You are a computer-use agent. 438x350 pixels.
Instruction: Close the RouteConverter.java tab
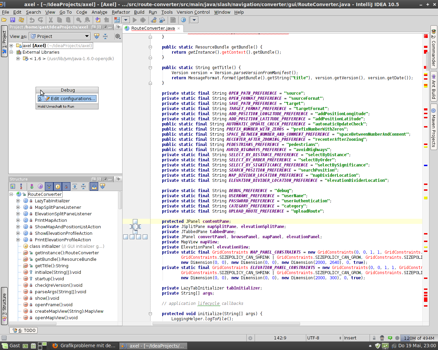click(x=178, y=28)
